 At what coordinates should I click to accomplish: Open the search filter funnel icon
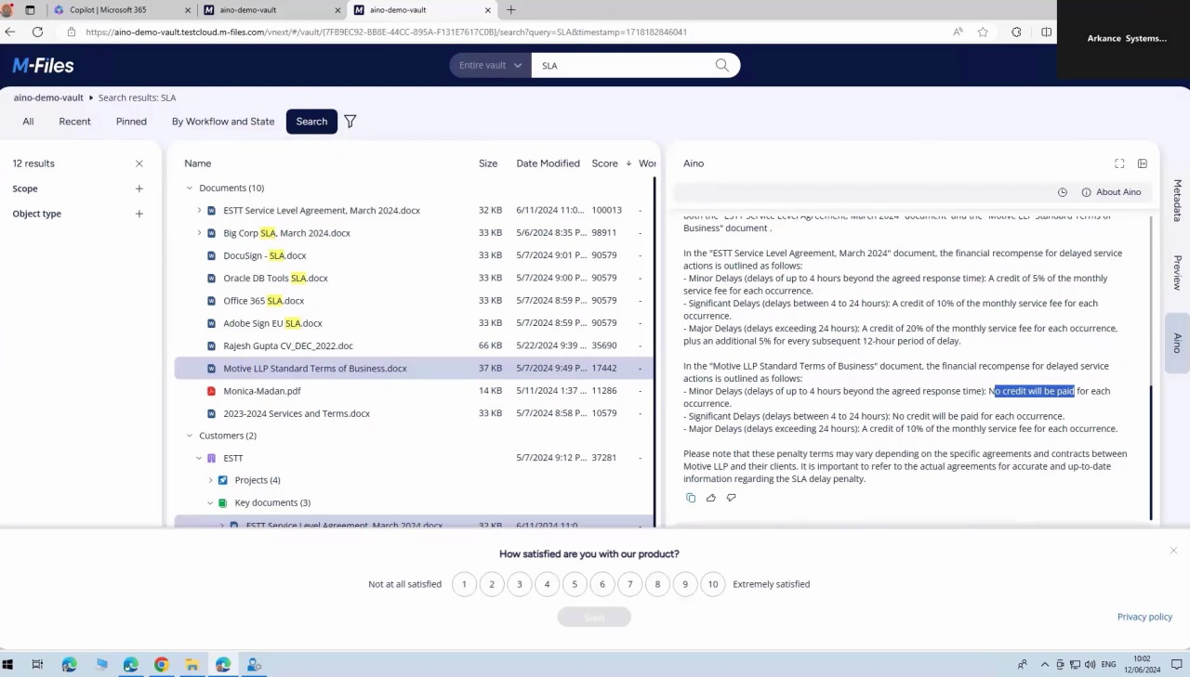tap(350, 122)
